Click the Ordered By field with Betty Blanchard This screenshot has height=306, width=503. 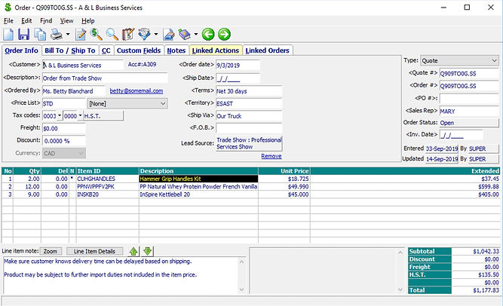73,91
